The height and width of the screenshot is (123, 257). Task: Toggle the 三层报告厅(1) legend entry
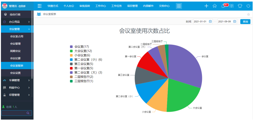coord(82,81)
